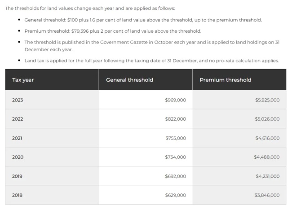The height and width of the screenshot is (210, 292).
Task: Click the General threshold $100 bullet text
Action: (x=143, y=20)
